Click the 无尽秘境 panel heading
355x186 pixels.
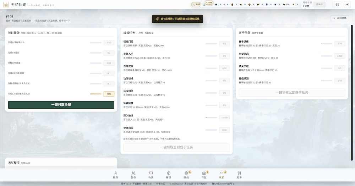click(x=14, y=163)
